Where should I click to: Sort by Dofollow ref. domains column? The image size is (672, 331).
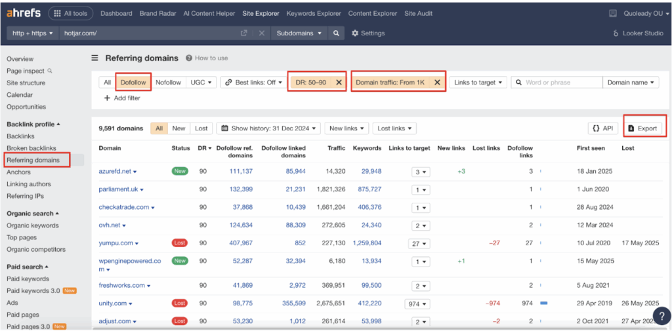[234, 151]
